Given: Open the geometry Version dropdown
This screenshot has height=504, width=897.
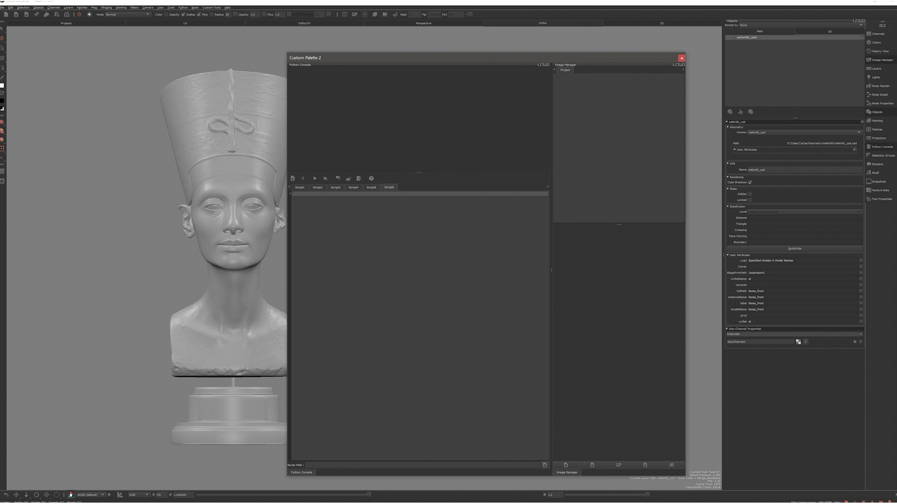Looking at the screenshot, I should click(x=804, y=133).
